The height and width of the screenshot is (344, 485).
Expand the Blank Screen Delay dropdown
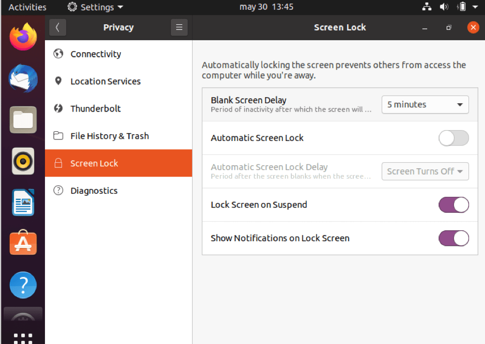pos(425,105)
